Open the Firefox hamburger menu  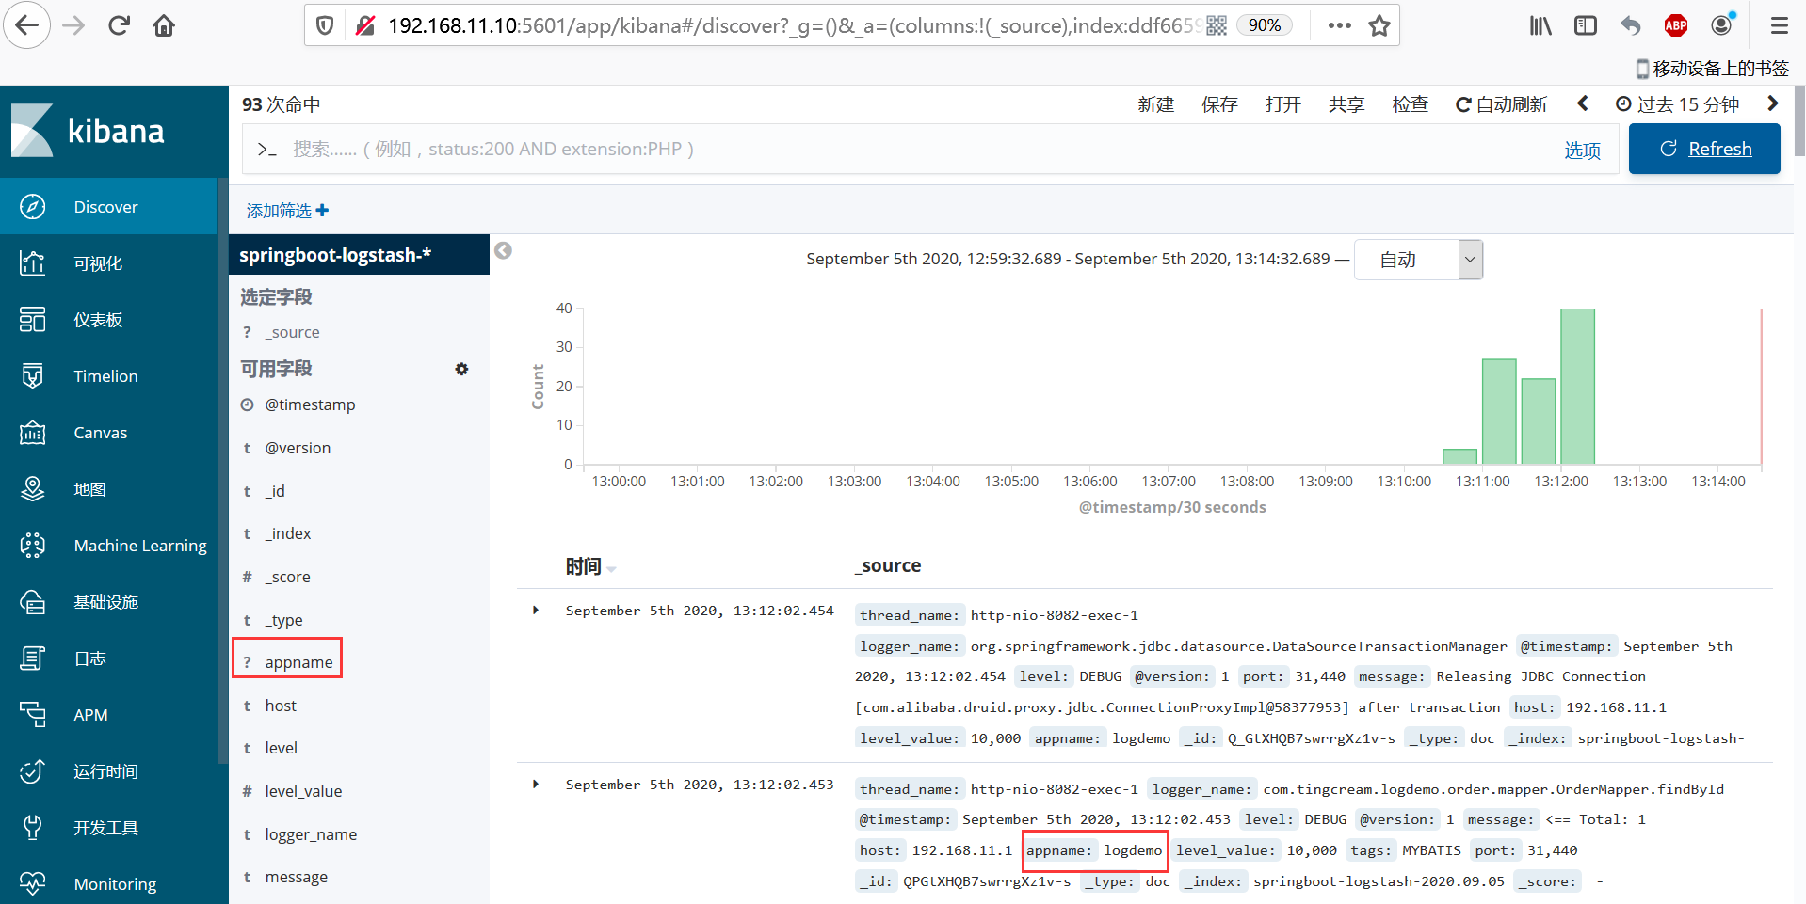tap(1778, 25)
